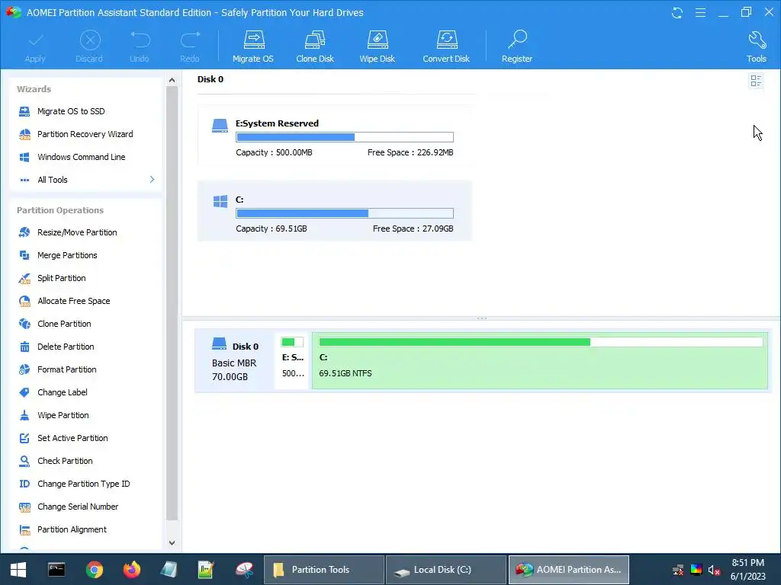This screenshot has height=585, width=781.
Task: Select E: partition block in disk map
Action: [x=292, y=360]
